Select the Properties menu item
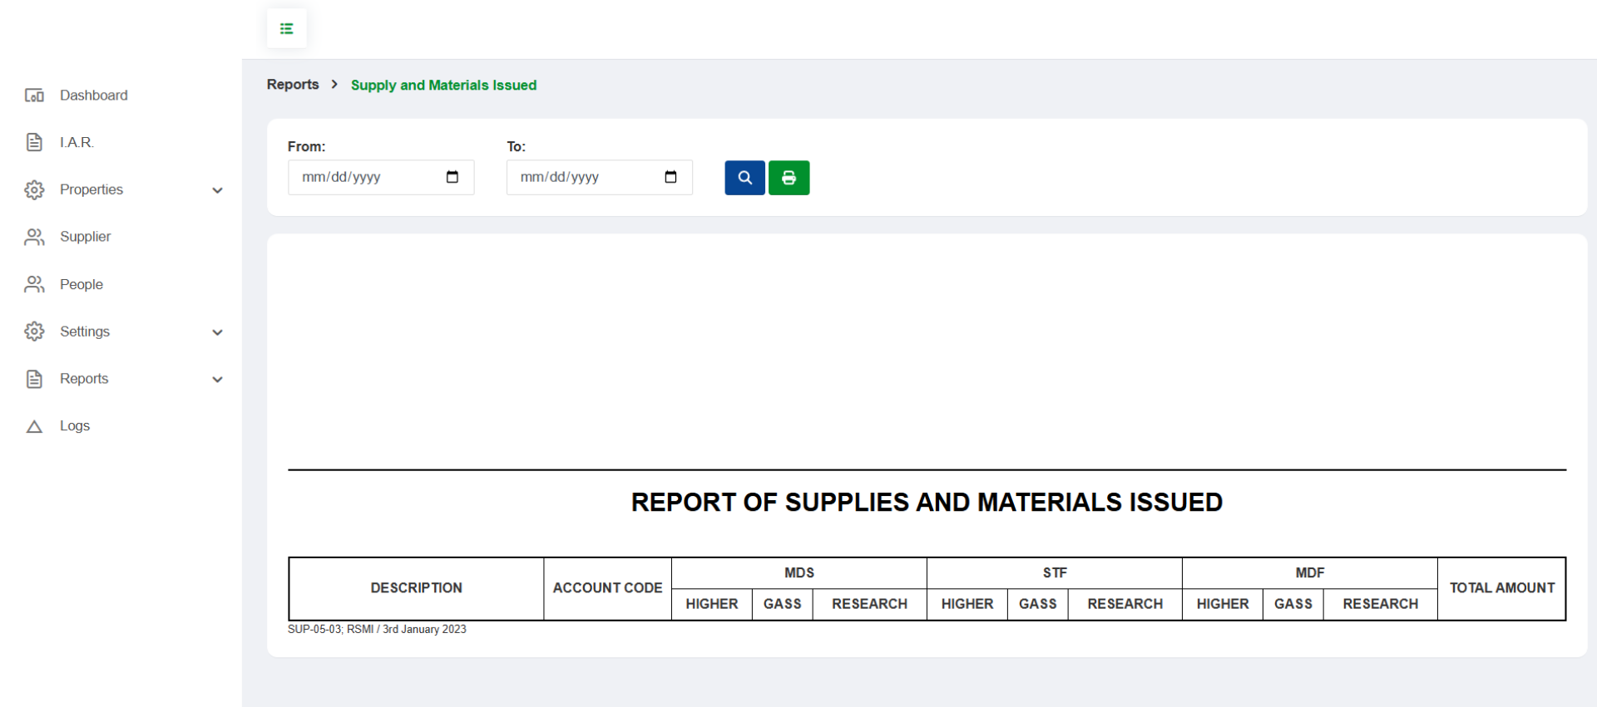Image resolution: width=1597 pixels, height=707 pixels. [91, 189]
